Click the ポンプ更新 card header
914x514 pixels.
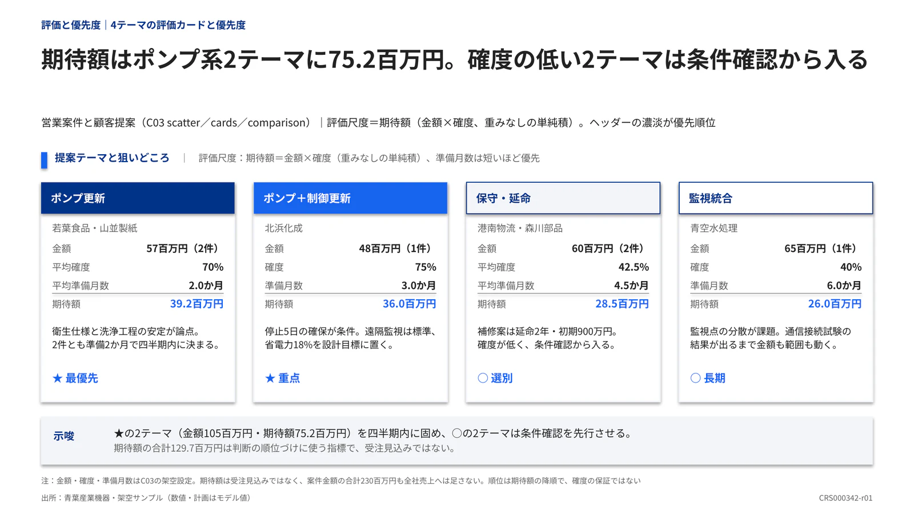[x=138, y=198]
